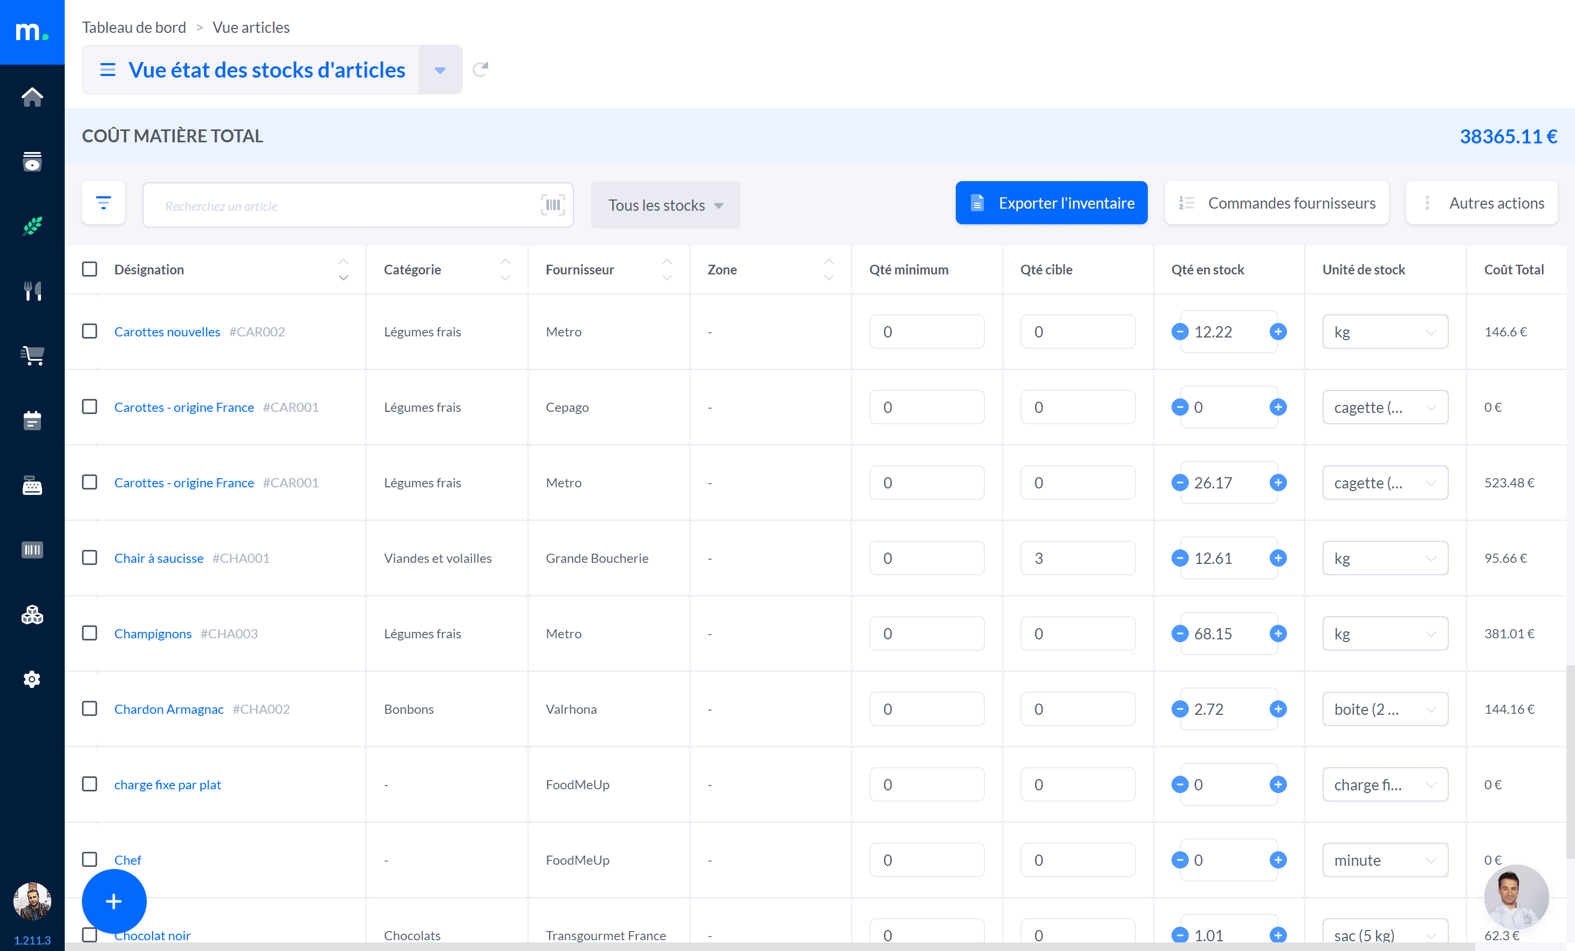Decrease charge fixe par plat stock

click(1180, 784)
